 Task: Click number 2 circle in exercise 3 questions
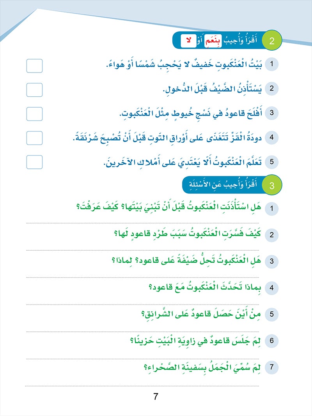coord(271,235)
